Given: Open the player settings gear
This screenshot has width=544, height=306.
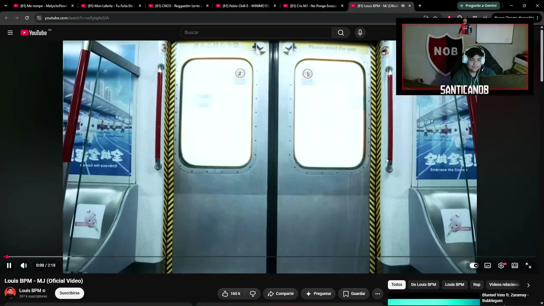Looking at the screenshot, I should [x=501, y=265].
